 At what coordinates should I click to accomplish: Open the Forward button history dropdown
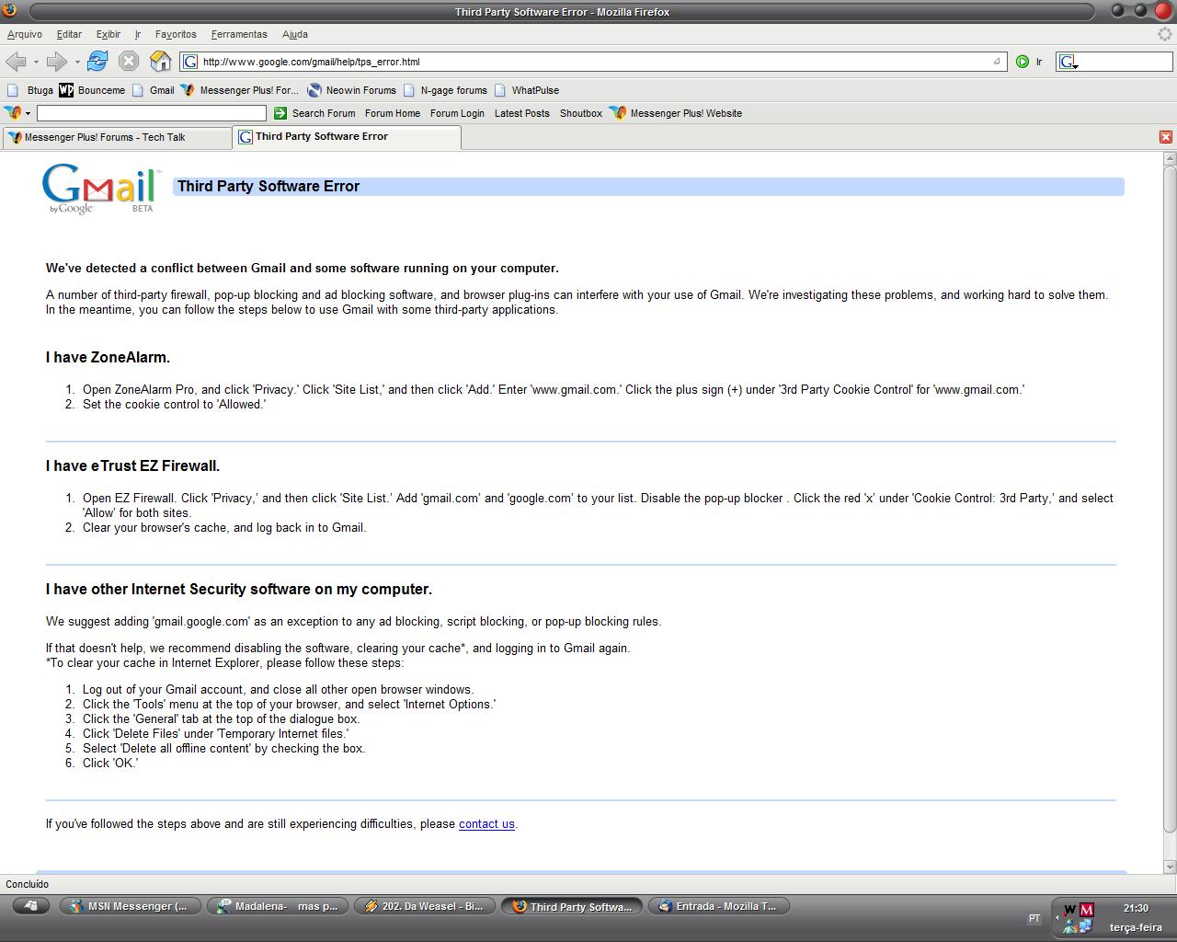pyautogui.click(x=77, y=63)
